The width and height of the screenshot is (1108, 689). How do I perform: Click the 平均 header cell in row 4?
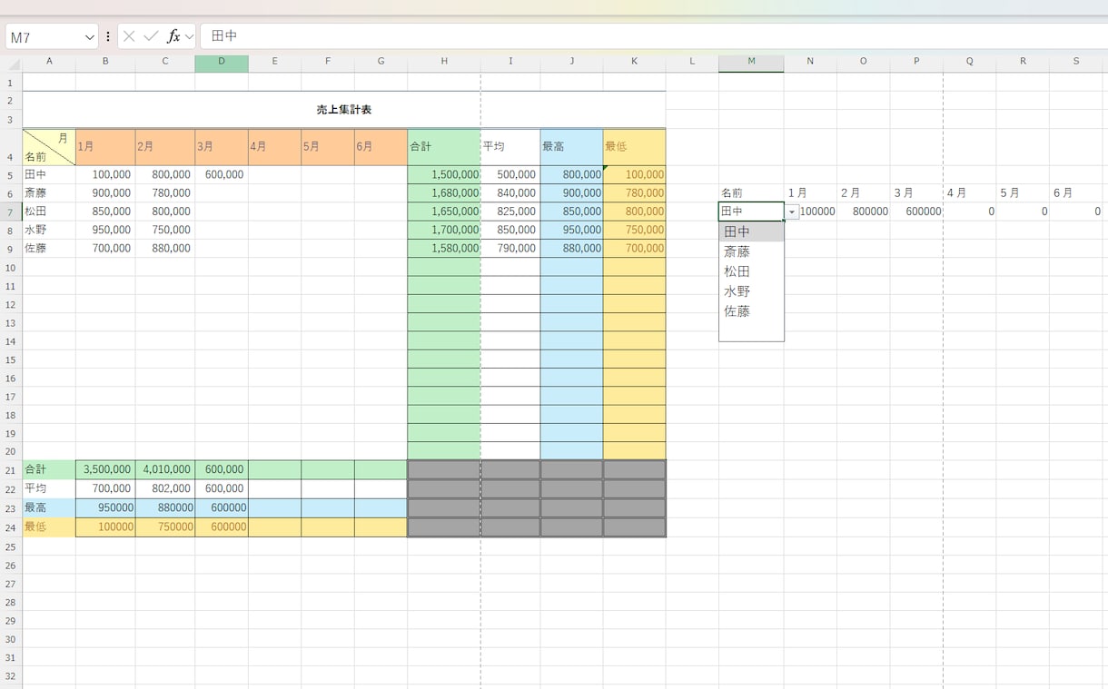click(x=510, y=146)
